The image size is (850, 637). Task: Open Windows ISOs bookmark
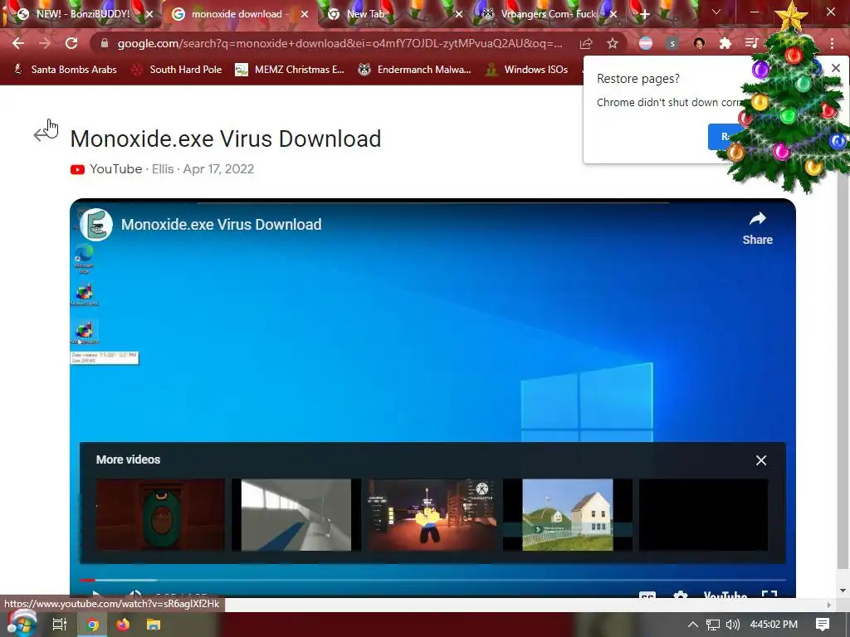click(527, 70)
